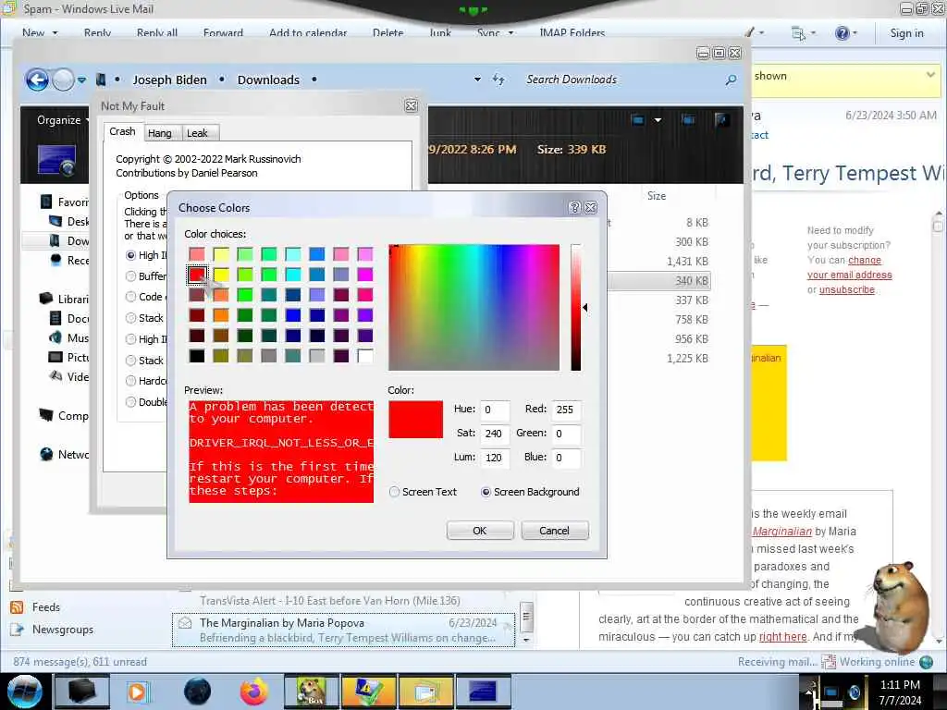The width and height of the screenshot is (947, 710).
Task: Pick the black color swatch
Action: point(197,356)
